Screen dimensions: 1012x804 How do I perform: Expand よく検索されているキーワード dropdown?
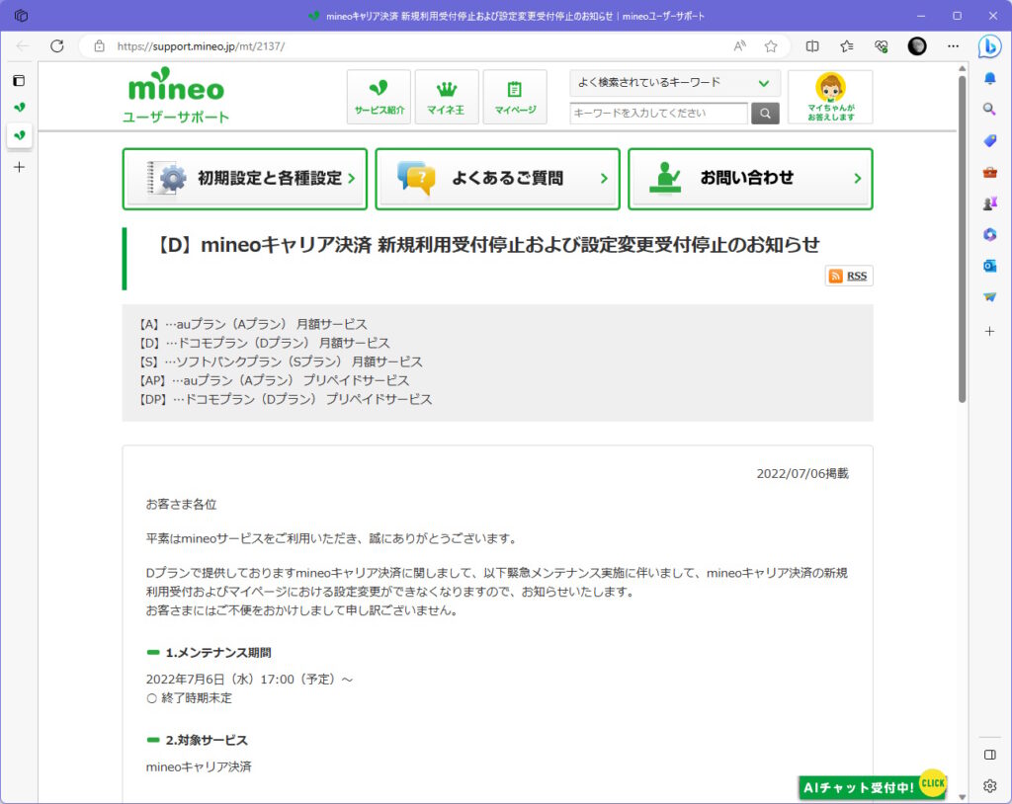[674, 83]
